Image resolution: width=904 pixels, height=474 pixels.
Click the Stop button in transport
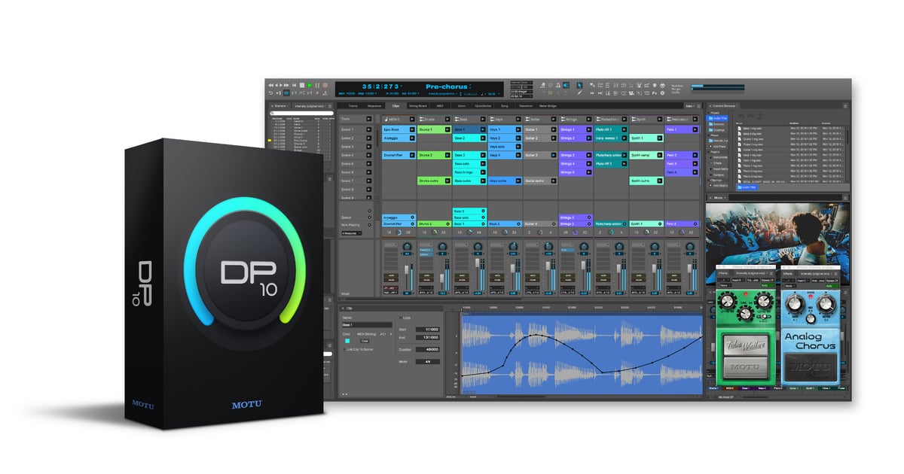click(x=301, y=86)
